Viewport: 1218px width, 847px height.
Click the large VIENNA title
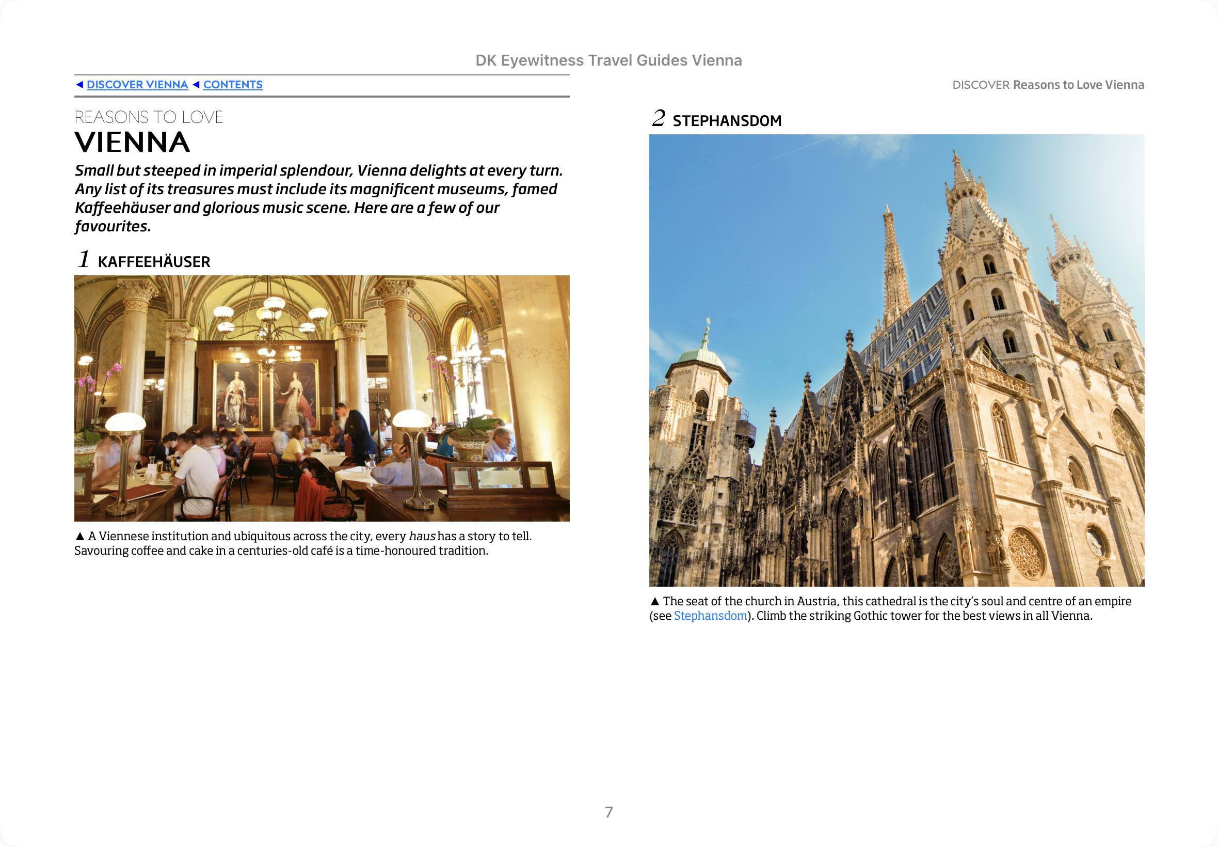click(x=132, y=142)
